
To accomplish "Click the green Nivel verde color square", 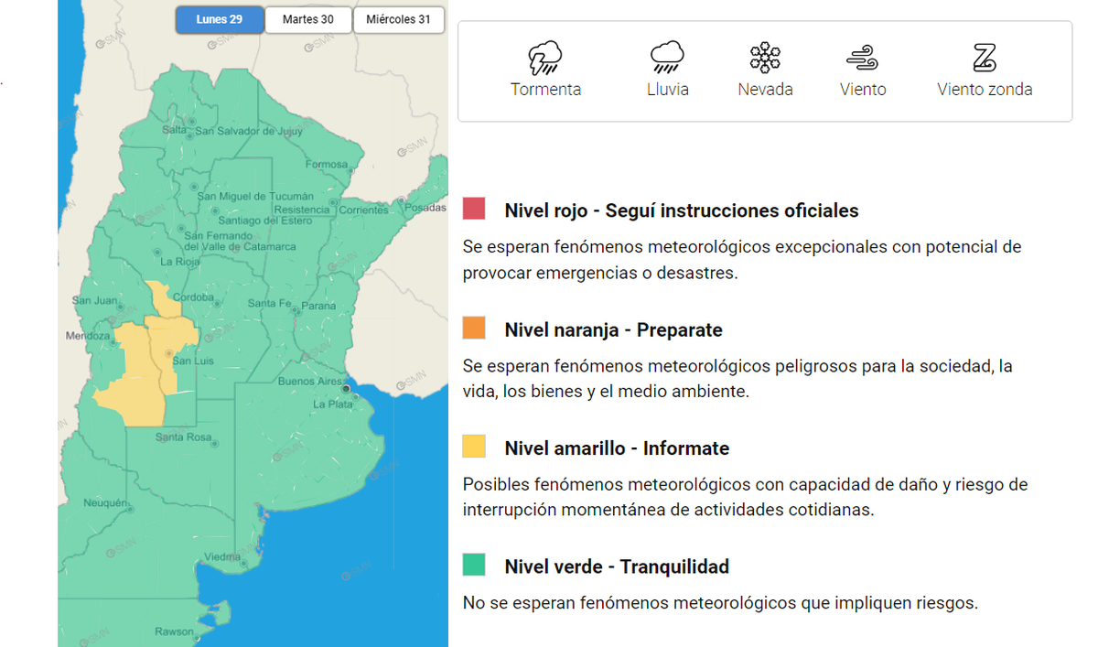I will (474, 566).
